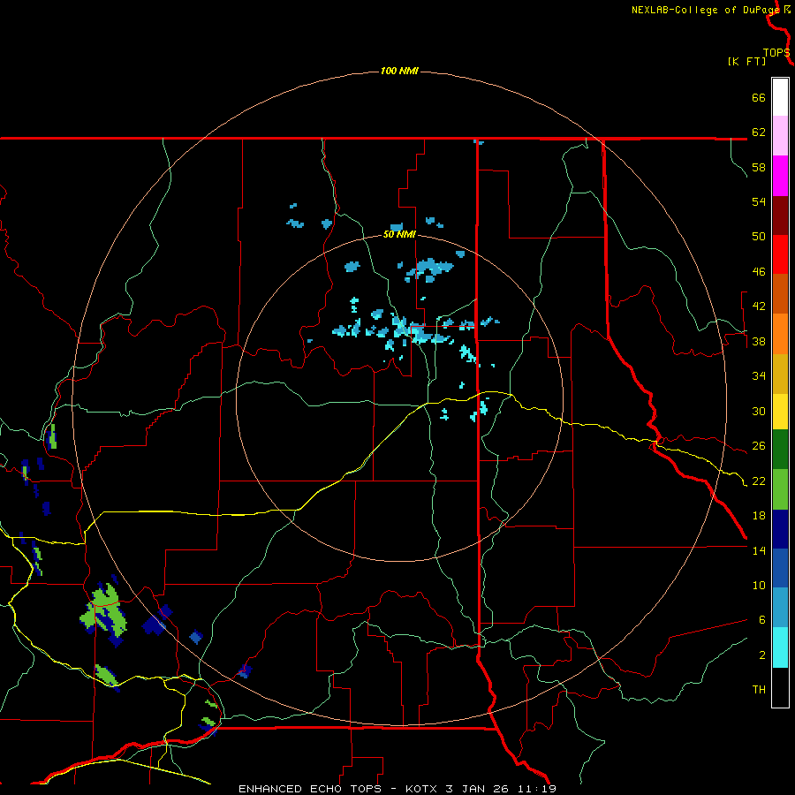Click the light pink legend swatch
This screenshot has height=795, width=795.
pyautogui.click(x=780, y=136)
